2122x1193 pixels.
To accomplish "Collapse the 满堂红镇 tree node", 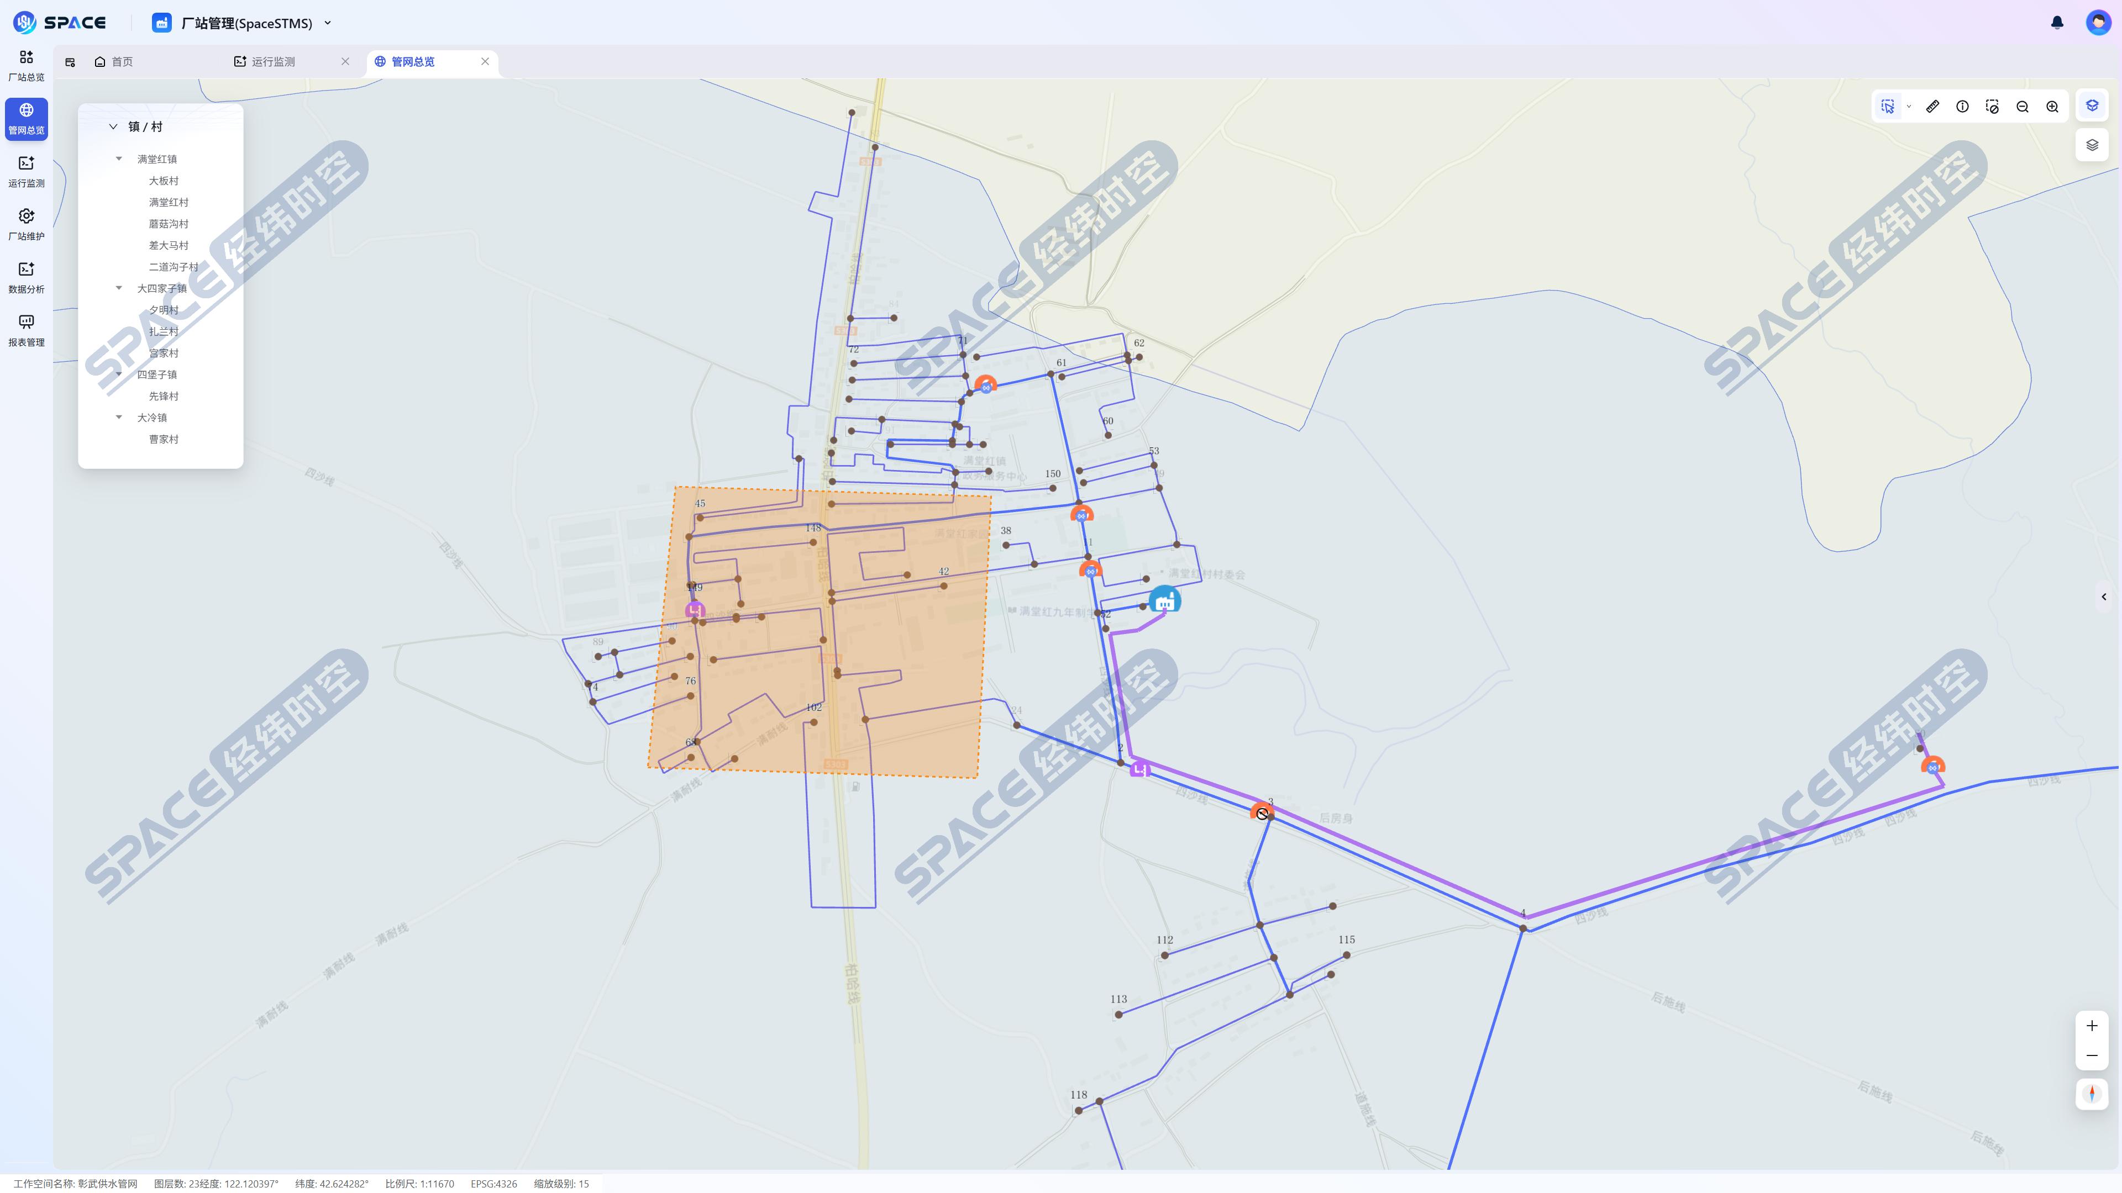I will 119,158.
